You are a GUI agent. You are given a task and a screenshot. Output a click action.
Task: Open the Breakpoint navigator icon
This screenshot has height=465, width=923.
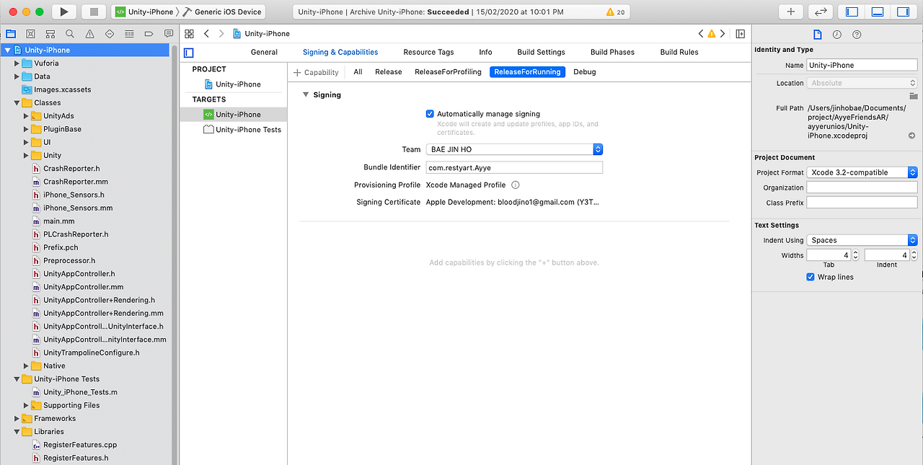tap(149, 34)
